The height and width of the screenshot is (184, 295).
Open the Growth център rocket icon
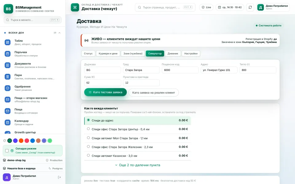tap(7, 132)
